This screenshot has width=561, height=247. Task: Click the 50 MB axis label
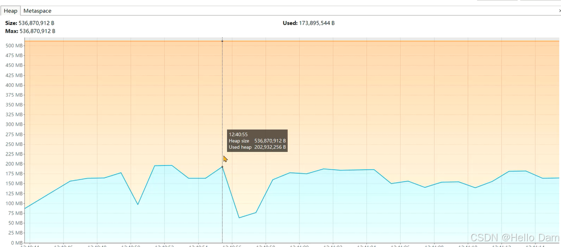pyautogui.click(x=16, y=223)
